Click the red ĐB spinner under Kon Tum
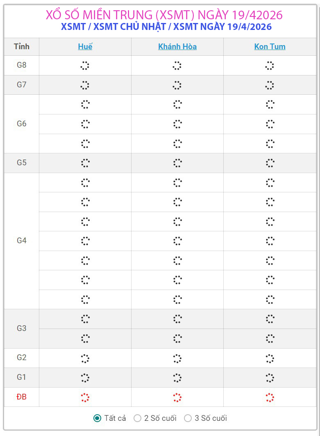 pyautogui.click(x=270, y=397)
